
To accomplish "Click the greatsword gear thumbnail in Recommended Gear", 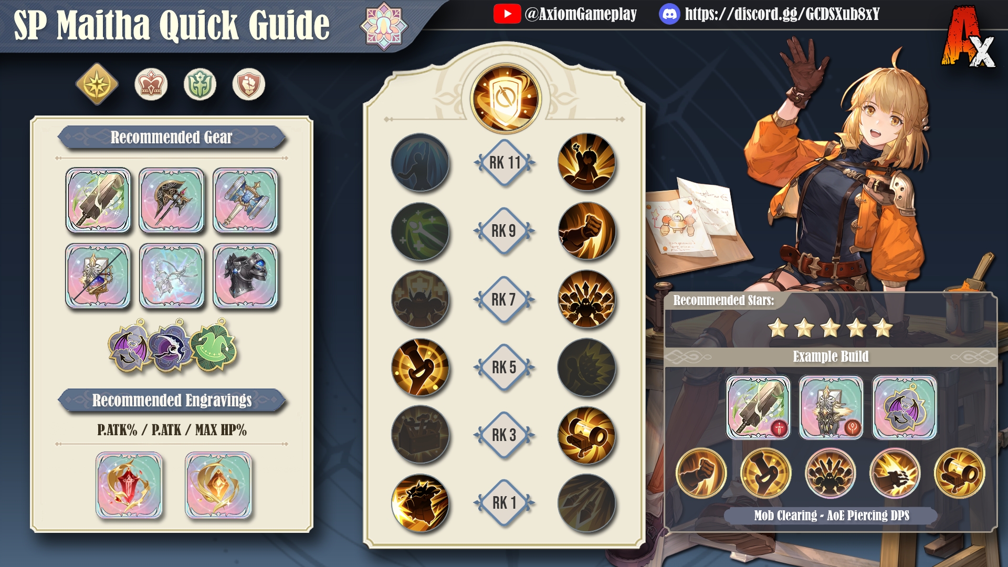I will pyautogui.click(x=98, y=200).
